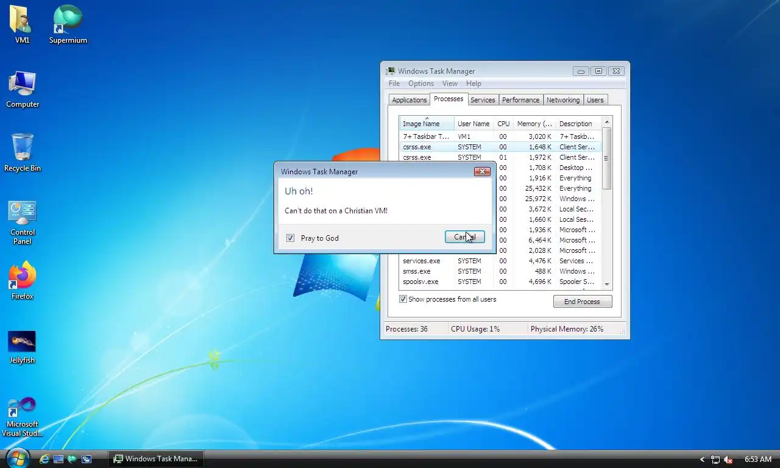Sort processes by the Image Name column
Image resolution: width=780 pixels, height=468 pixels.
[x=427, y=124]
